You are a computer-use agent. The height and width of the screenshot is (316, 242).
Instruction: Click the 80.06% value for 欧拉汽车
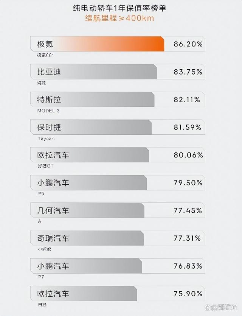coord(188,155)
